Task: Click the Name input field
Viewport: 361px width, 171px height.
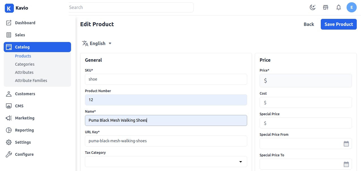Action: tap(166, 120)
